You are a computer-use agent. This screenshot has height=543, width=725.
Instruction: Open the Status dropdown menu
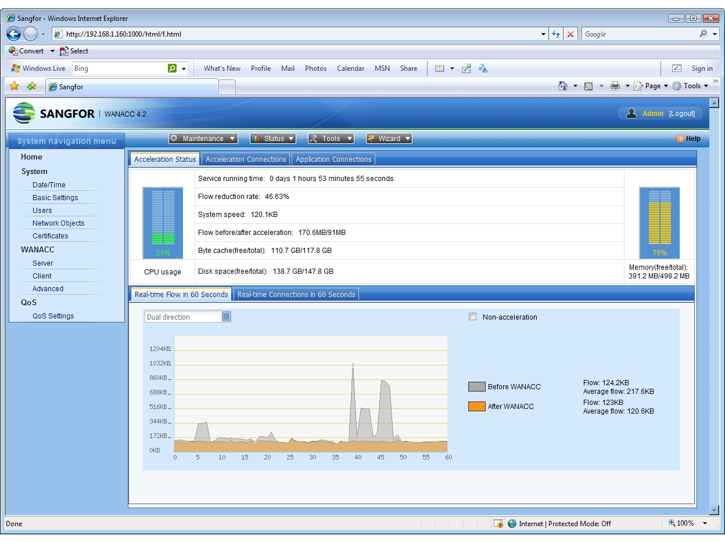pyautogui.click(x=273, y=139)
